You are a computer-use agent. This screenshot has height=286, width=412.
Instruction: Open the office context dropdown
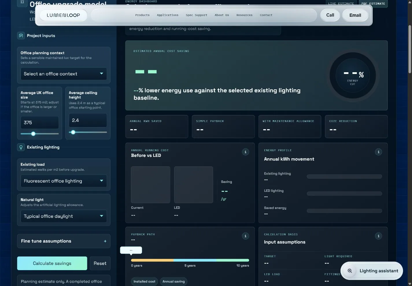point(64,74)
